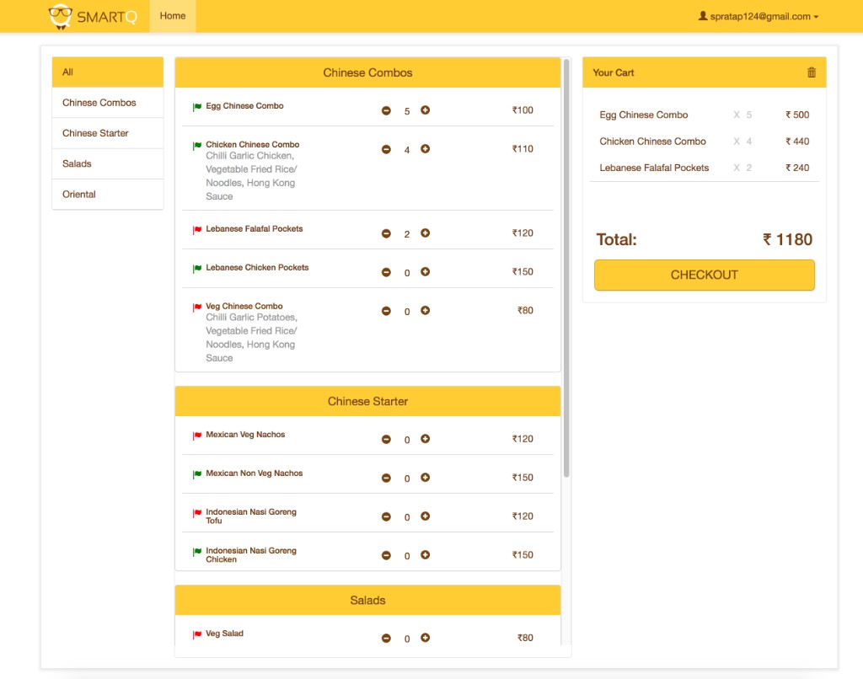Click the Salads section header
The height and width of the screenshot is (679, 863).
pos(367,601)
